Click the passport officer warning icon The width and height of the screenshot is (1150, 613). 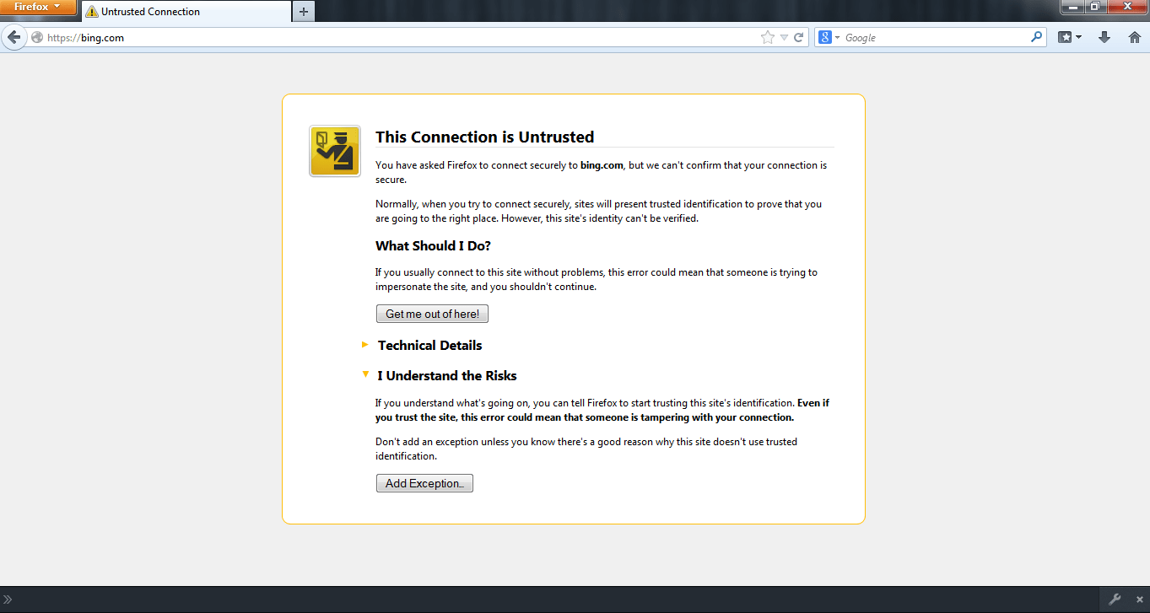[x=335, y=151]
